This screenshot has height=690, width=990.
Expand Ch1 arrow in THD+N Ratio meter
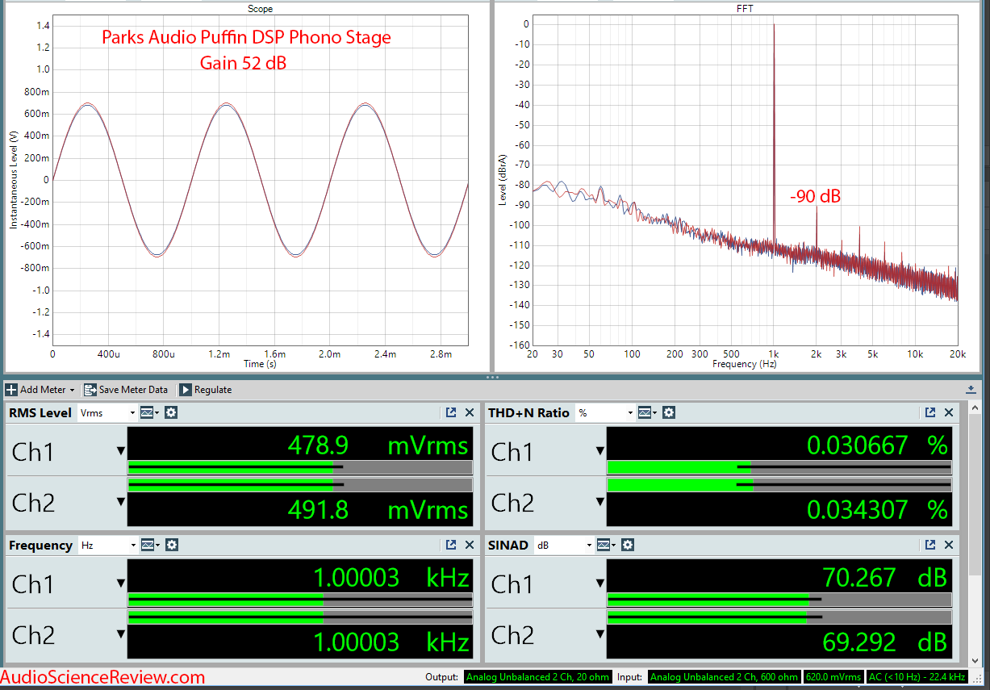click(600, 451)
